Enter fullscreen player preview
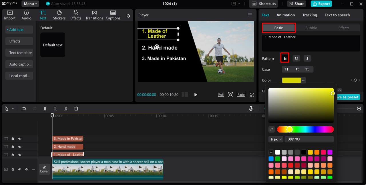The image size is (366, 185). 252,95
